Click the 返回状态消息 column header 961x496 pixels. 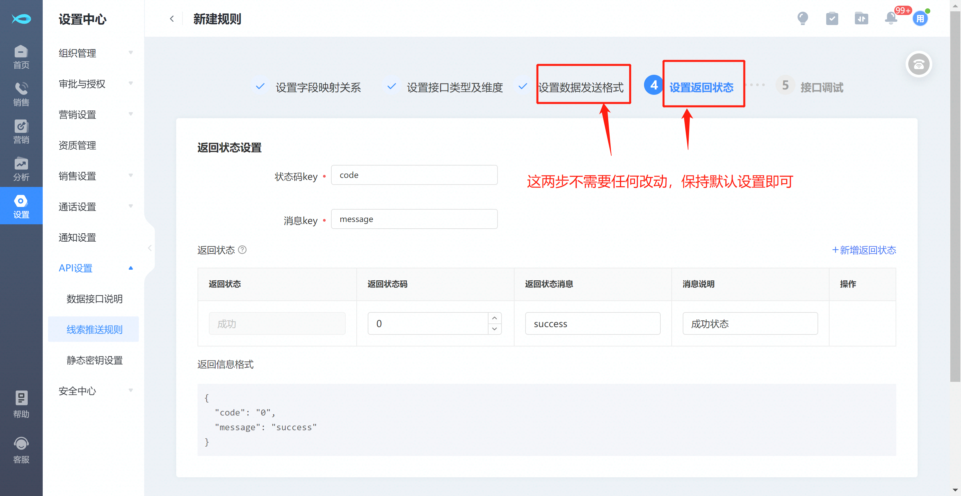pos(549,284)
